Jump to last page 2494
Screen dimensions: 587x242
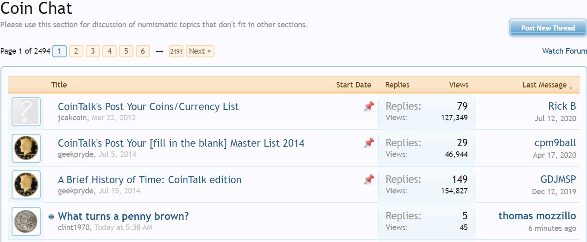click(x=176, y=51)
